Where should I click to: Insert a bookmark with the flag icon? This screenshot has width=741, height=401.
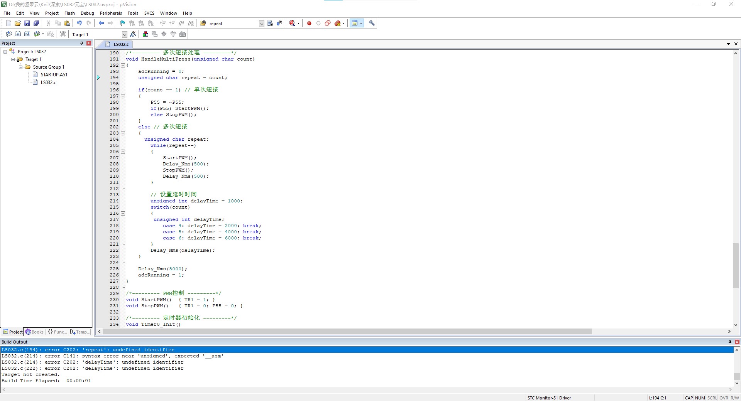tap(123, 23)
